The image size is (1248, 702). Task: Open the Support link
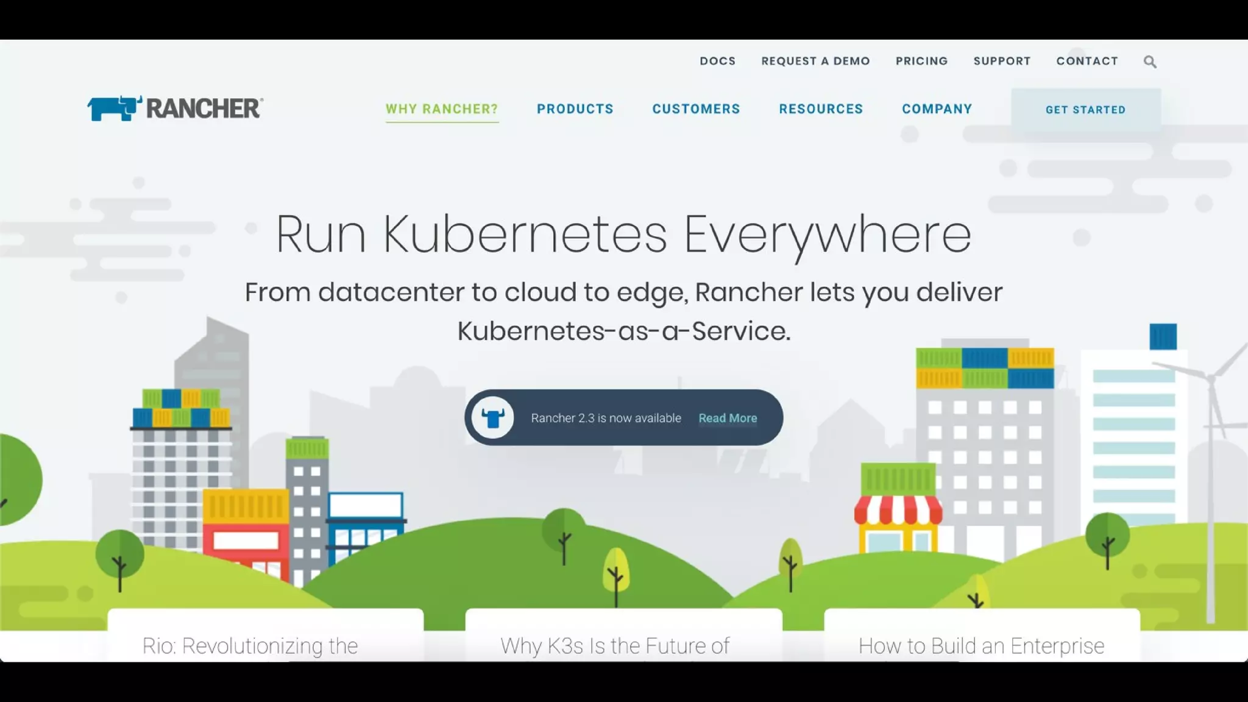click(1002, 61)
